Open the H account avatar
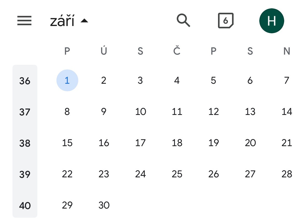Screen dimensions: 306x220 tap(271, 21)
